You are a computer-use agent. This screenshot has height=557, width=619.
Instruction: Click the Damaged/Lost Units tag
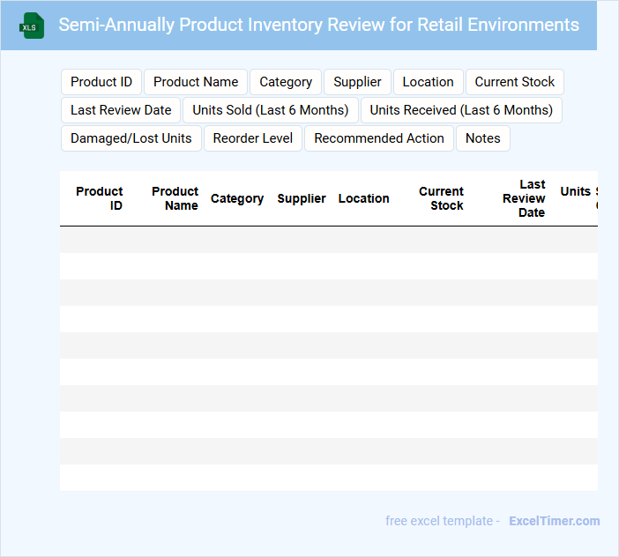pos(131,138)
